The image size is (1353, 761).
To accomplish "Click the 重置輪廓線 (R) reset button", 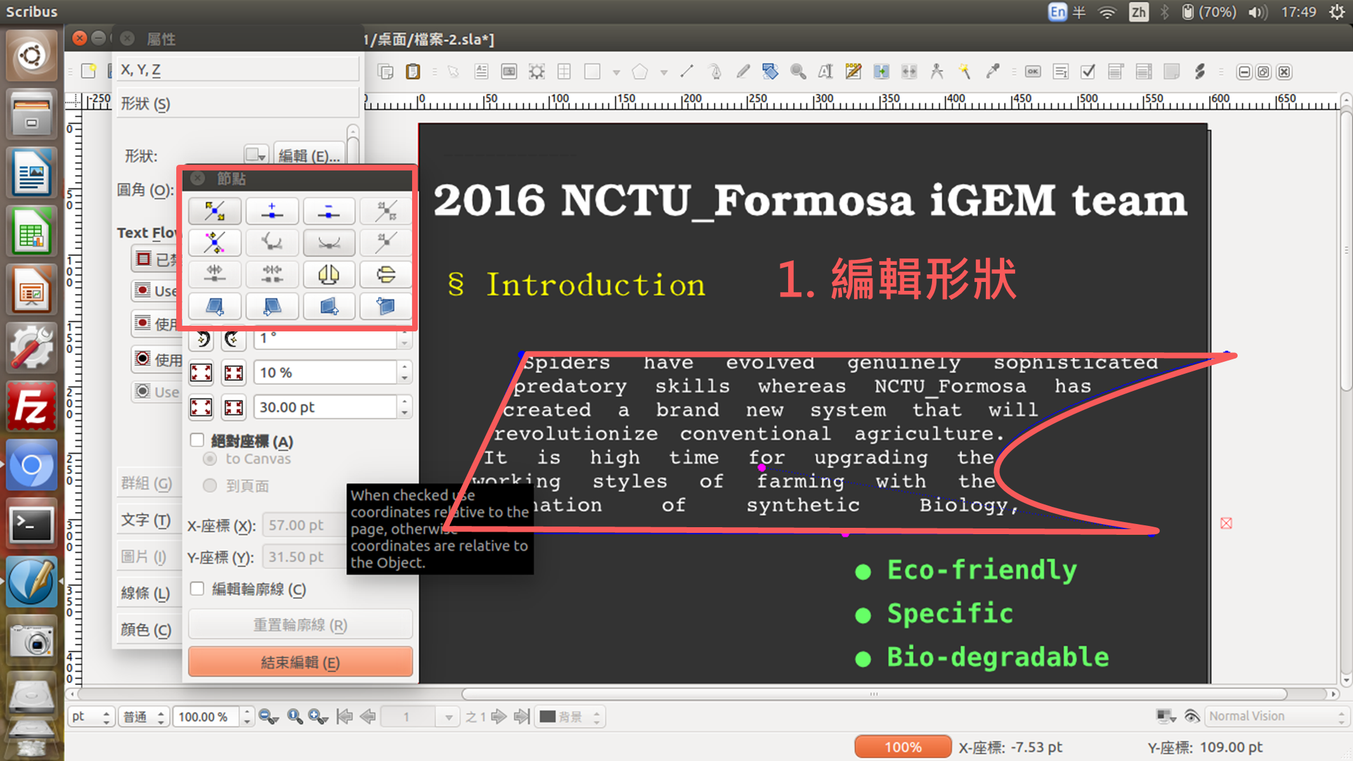I will click(300, 625).
